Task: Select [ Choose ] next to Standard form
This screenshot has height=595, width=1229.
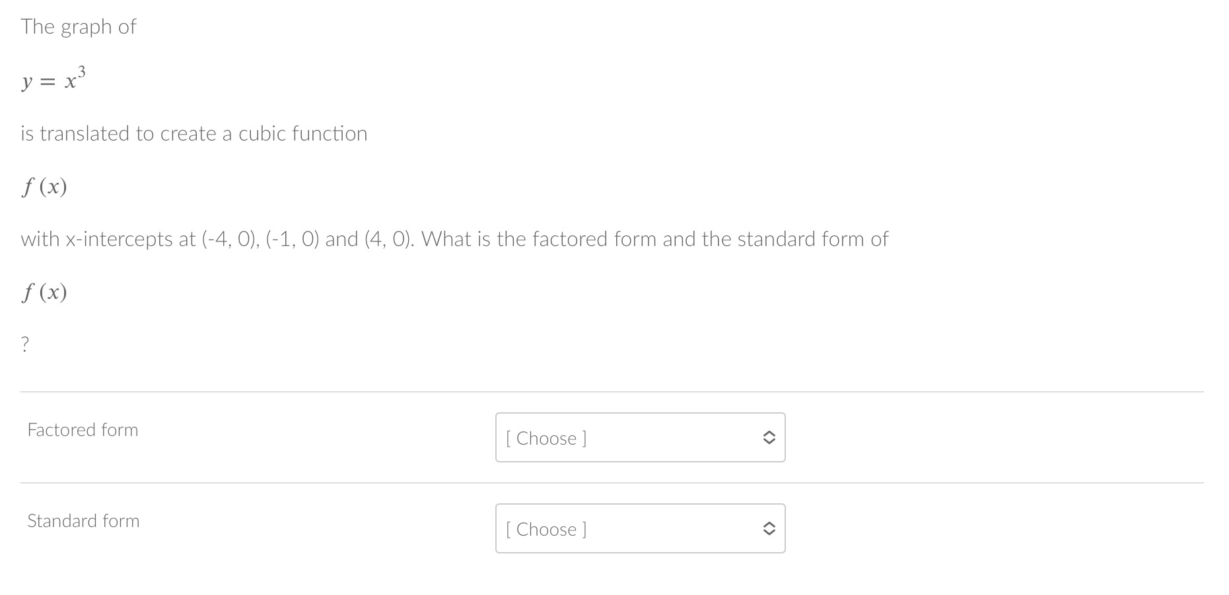Action: (546, 529)
